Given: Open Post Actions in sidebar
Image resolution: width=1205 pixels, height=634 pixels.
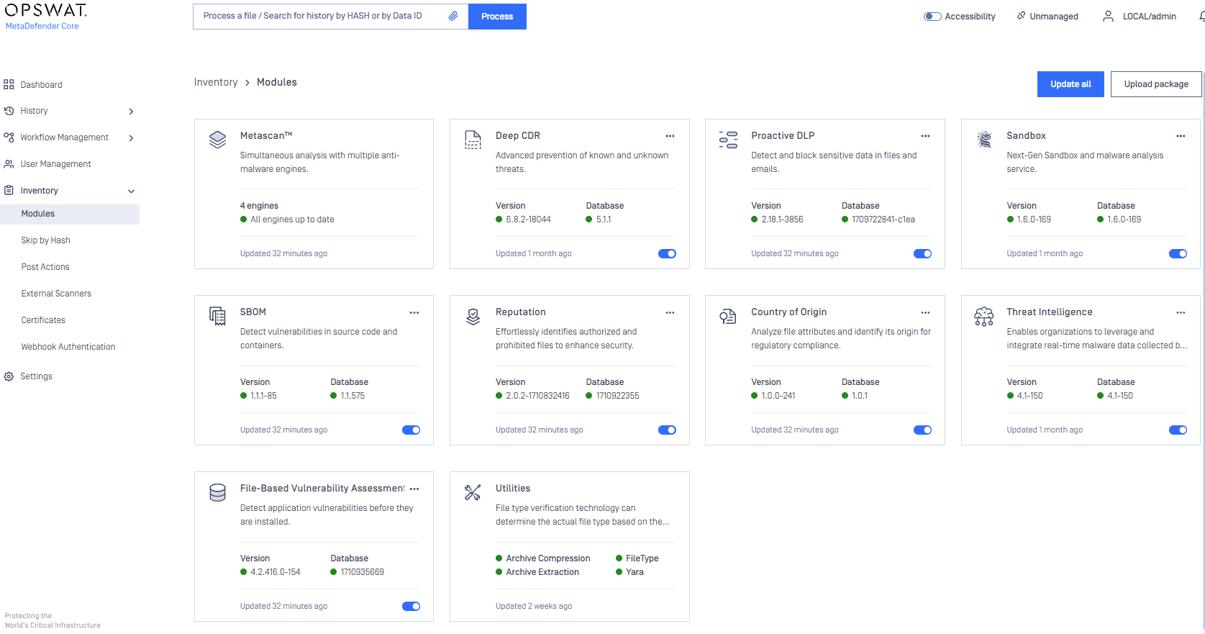Looking at the screenshot, I should [45, 267].
